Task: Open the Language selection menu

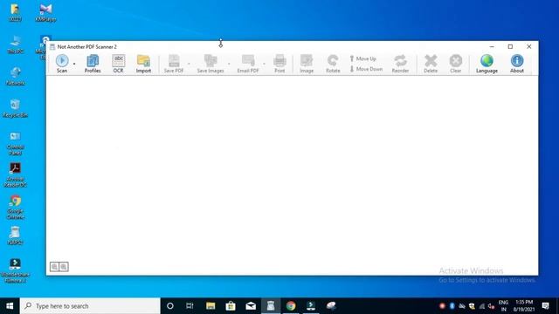Action: 487,64
